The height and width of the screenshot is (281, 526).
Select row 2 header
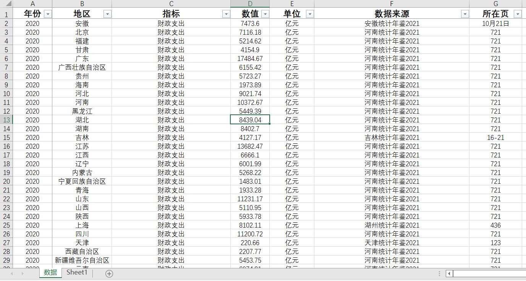(x=6, y=23)
